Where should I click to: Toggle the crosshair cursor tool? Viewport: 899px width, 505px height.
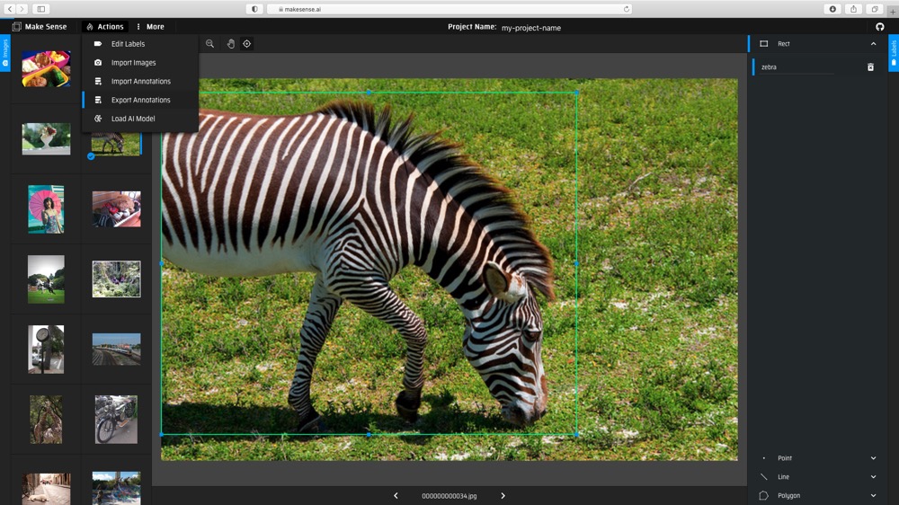click(x=247, y=44)
